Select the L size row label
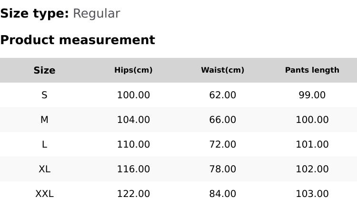This screenshot has height=206, width=357. pos(44,145)
